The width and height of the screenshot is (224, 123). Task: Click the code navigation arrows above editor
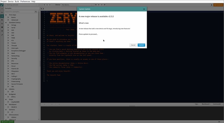coord(43,9)
